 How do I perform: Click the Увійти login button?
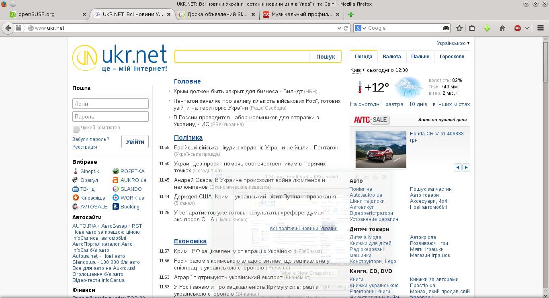point(135,142)
